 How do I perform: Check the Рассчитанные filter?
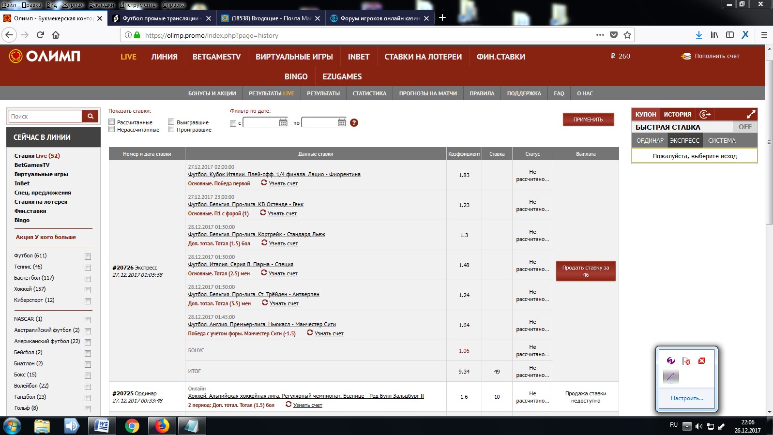112,122
